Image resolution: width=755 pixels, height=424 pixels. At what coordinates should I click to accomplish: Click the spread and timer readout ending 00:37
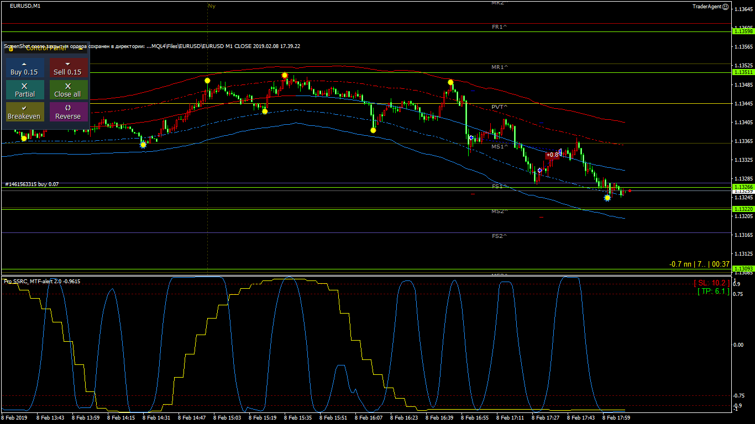click(x=699, y=264)
